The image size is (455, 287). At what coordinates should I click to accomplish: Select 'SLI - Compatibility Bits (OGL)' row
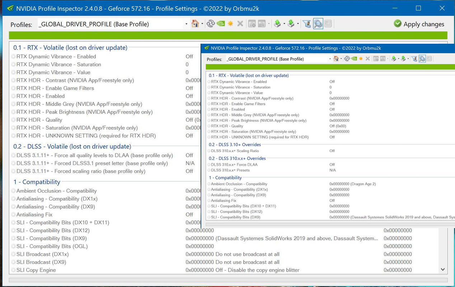52,246
